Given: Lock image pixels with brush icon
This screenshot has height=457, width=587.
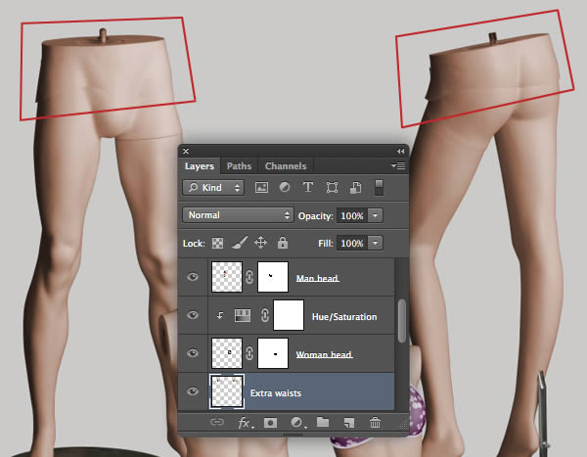Looking at the screenshot, I should coord(240,243).
